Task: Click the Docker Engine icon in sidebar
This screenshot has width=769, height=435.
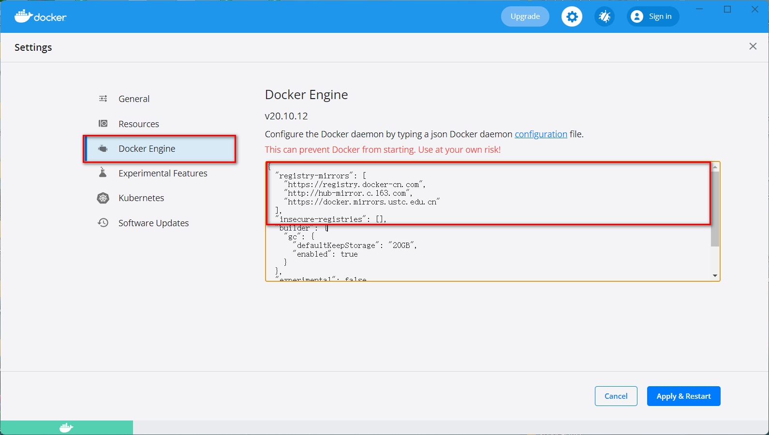Action: (103, 148)
